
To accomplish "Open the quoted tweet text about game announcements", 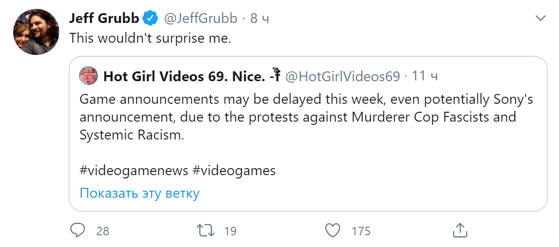I will (x=306, y=116).
